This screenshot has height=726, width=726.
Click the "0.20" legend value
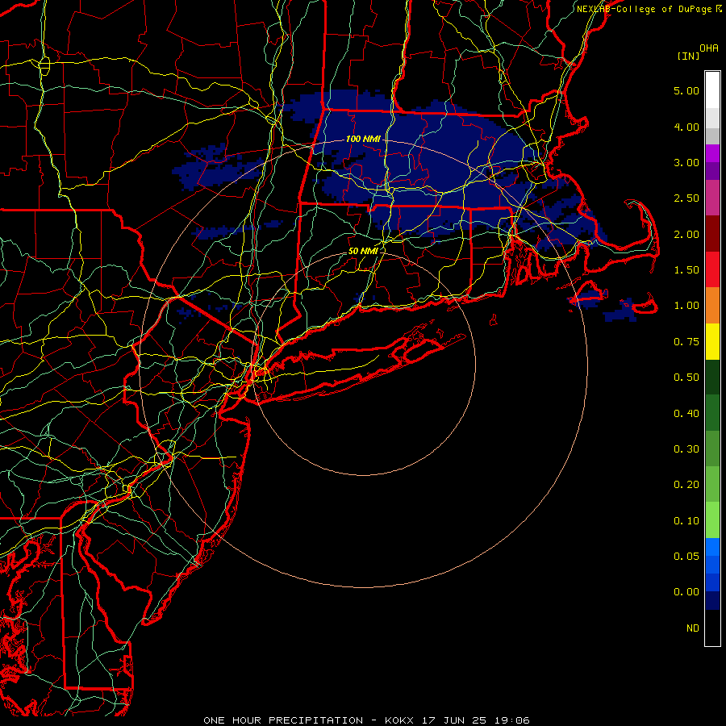pos(686,485)
